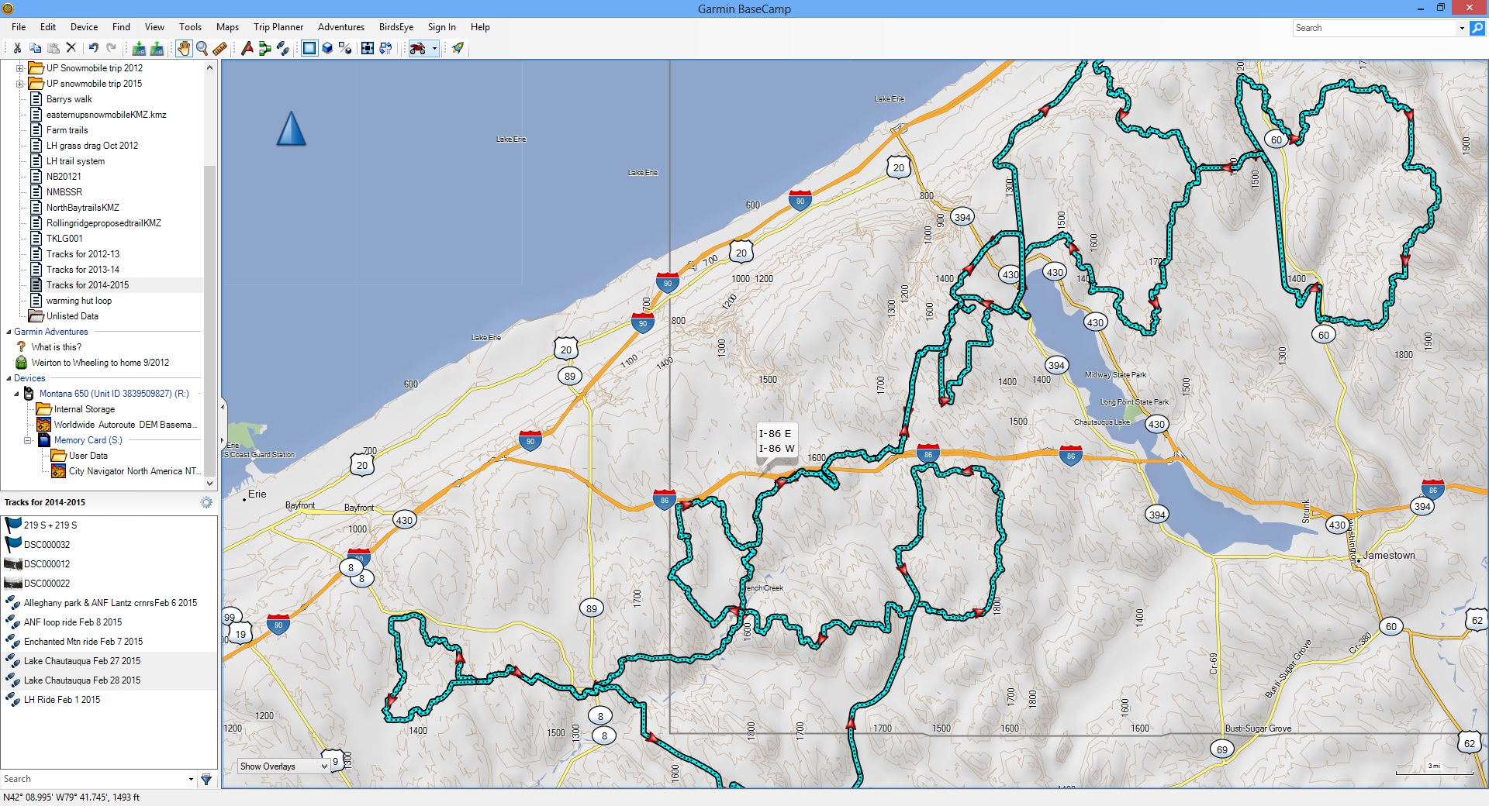Expand the UP snowmobile trip 2015 folder
1489x806 pixels.
coord(20,84)
